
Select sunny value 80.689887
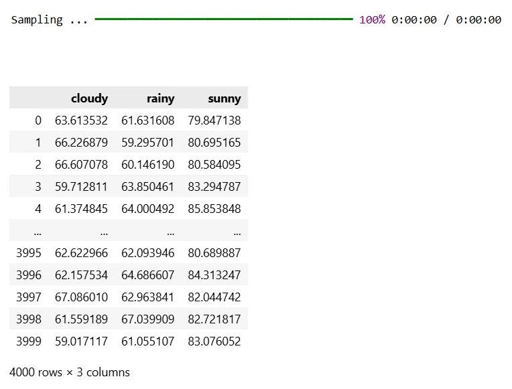(214, 253)
